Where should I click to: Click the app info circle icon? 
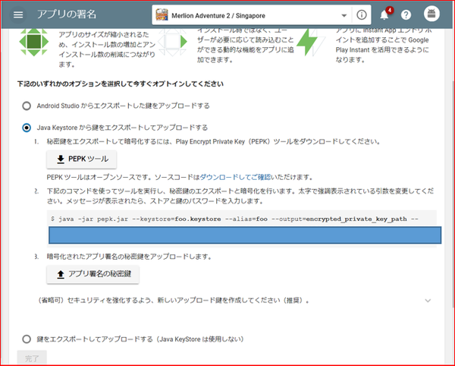pyautogui.click(x=361, y=15)
